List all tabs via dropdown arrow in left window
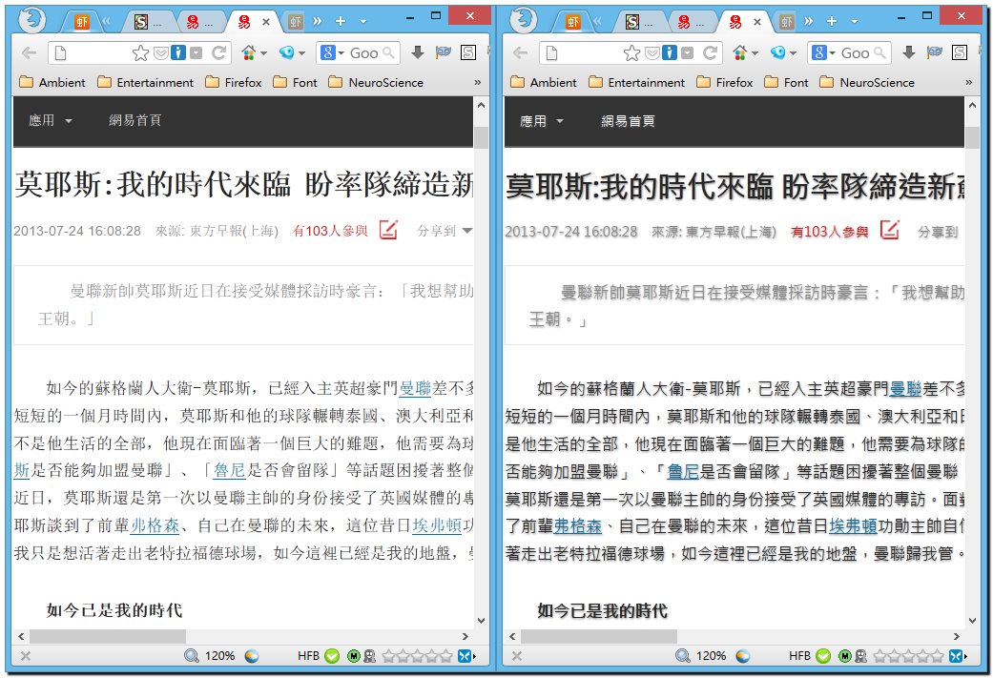Viewport: 993px width, 678px height. pyautogui.click(x=363, y=22)
